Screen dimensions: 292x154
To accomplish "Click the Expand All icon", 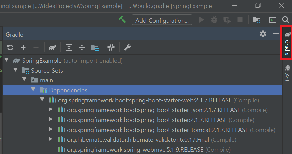I will coord(69,47).
